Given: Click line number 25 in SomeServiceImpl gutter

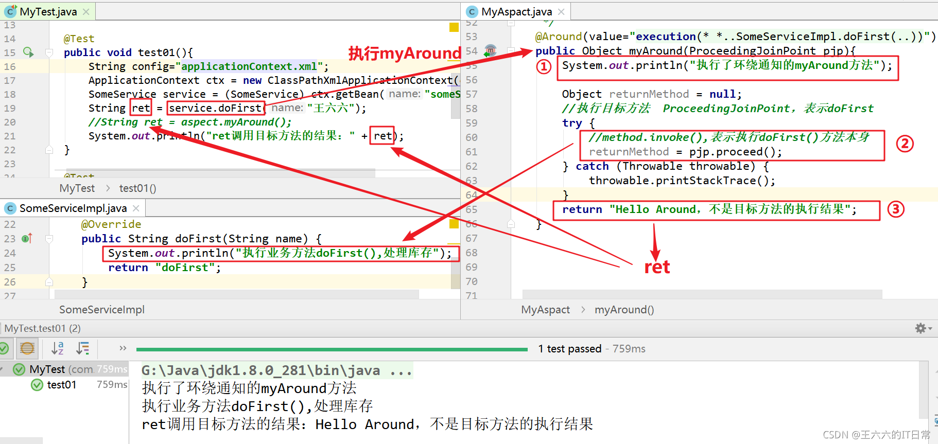Looking at the screenshot, I should pos(10,268).
